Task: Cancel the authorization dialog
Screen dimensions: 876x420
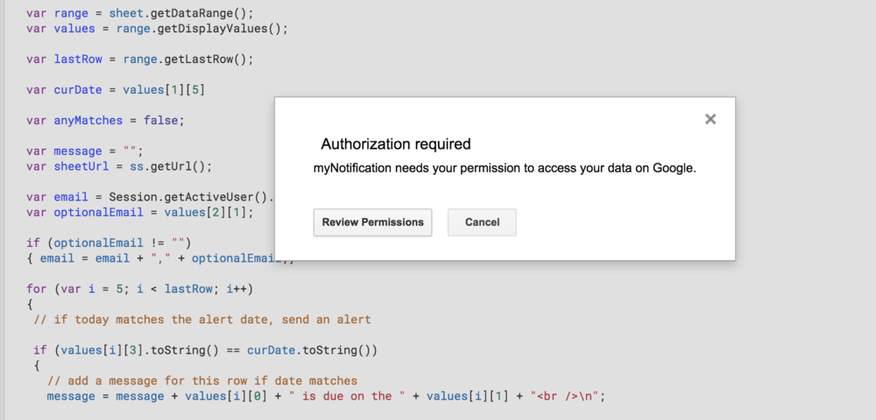Action: (x=482, y=222)
